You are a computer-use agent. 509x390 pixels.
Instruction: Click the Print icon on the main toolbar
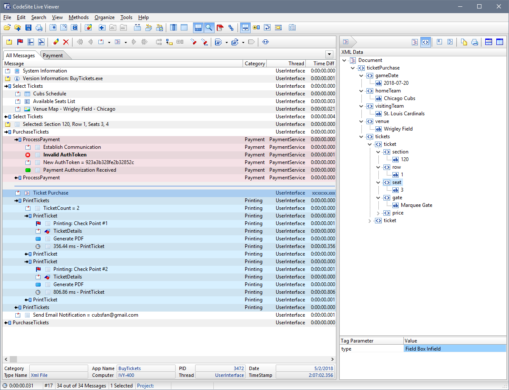(39, 27)
